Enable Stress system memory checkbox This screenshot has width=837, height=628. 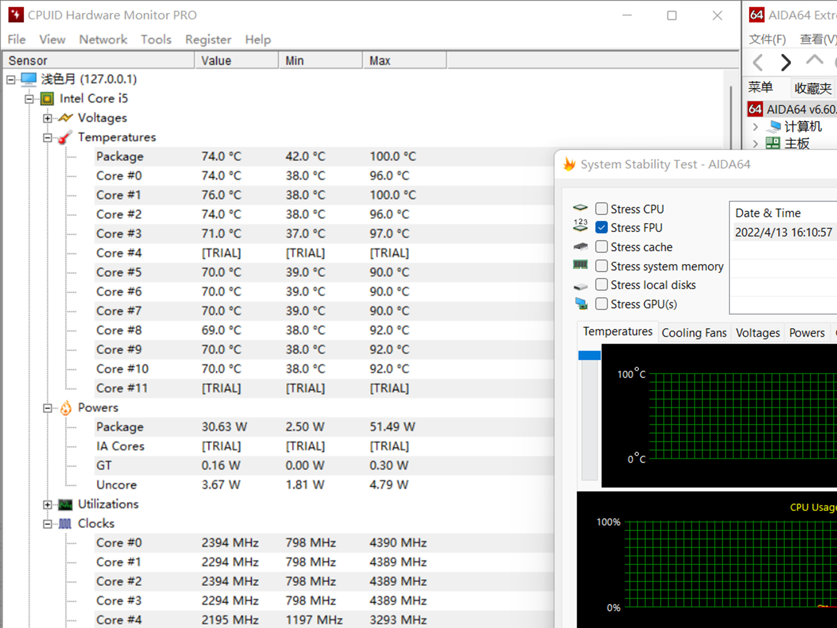coord(601,266)
